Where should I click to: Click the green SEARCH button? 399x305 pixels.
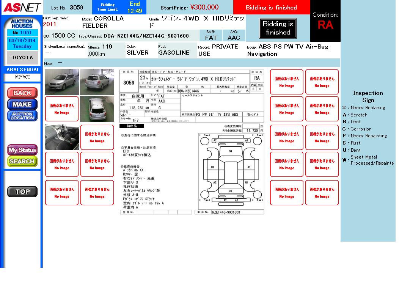(x=22, y=161)
